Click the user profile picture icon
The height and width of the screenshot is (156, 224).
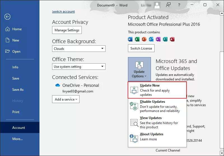(x=157, y=5)
